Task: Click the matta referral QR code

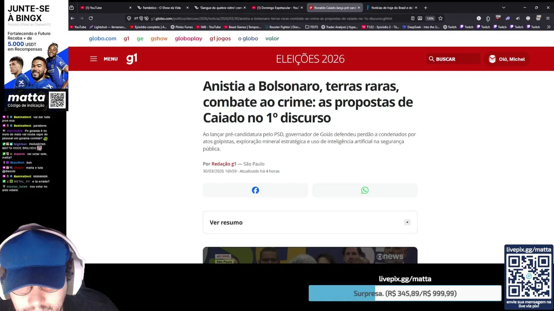Action: 57,100
